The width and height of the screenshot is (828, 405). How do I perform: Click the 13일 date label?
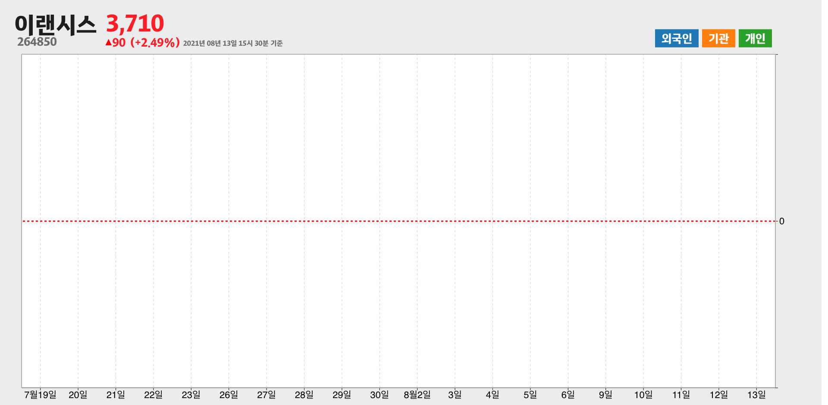point(756,395)
